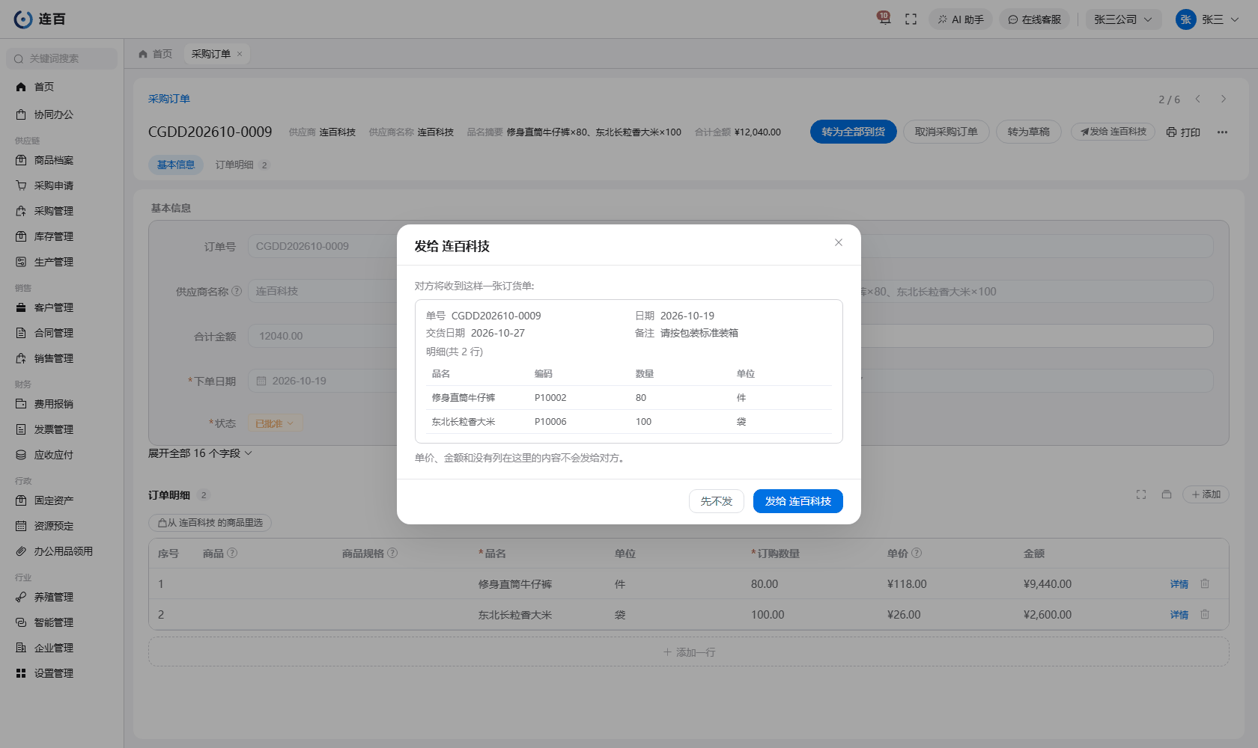The height and width of the screenshot is (748, 1258).
Task: Close the 发给 连百科技 dialog
Action: pyautogui.click(x=839, y=242)
